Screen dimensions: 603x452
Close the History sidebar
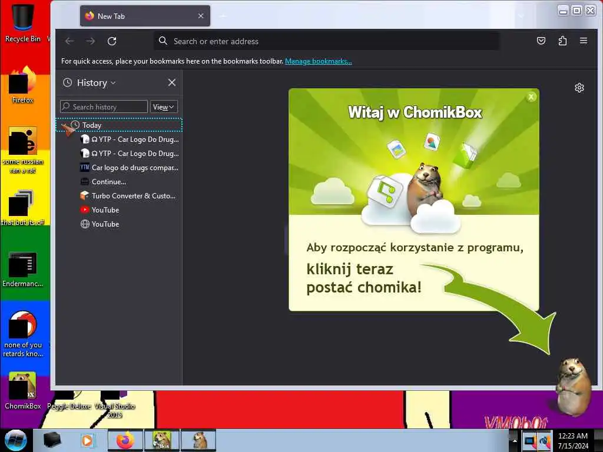(x=172, y=82)
